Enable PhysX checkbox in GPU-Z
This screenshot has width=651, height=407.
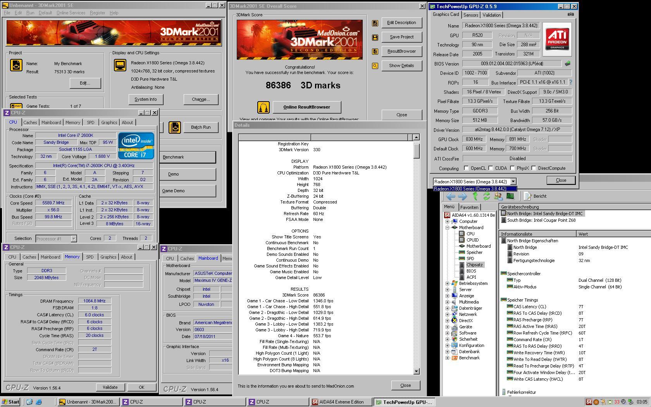(512, 168)
